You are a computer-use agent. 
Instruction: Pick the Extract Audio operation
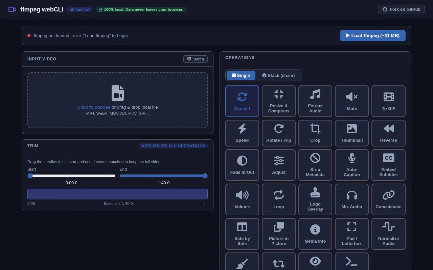(315, 101)
